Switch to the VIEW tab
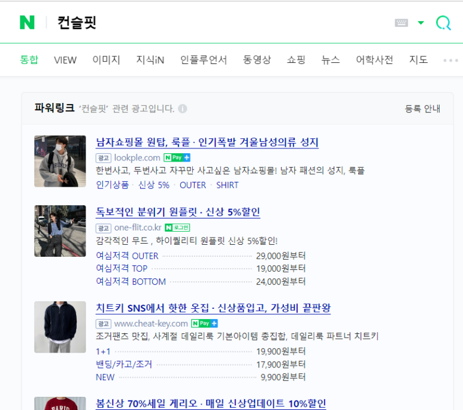Image resolution: width=463 pixels, height=410 pixels. pyautogui.click(x=65, y=60)
